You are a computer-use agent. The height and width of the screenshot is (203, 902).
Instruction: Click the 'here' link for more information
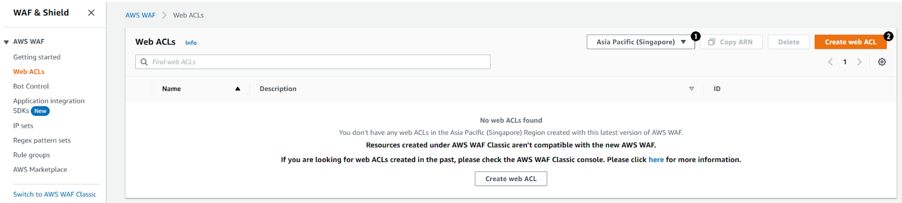(656, 160)
